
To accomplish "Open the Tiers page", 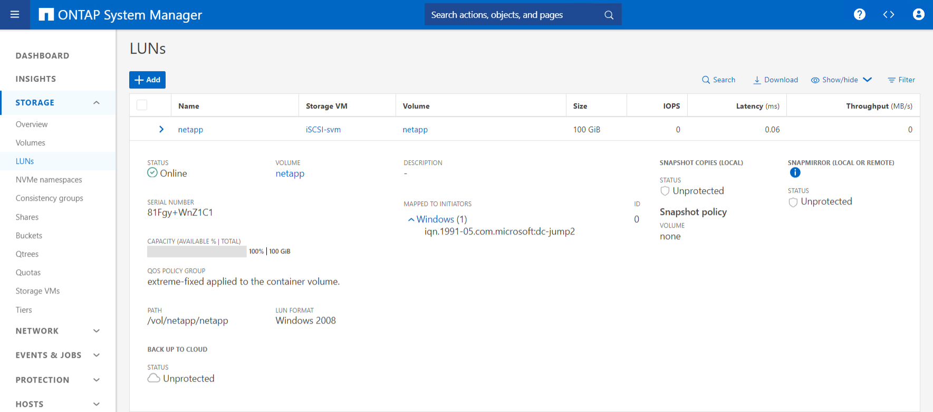I will click(24, 310).
